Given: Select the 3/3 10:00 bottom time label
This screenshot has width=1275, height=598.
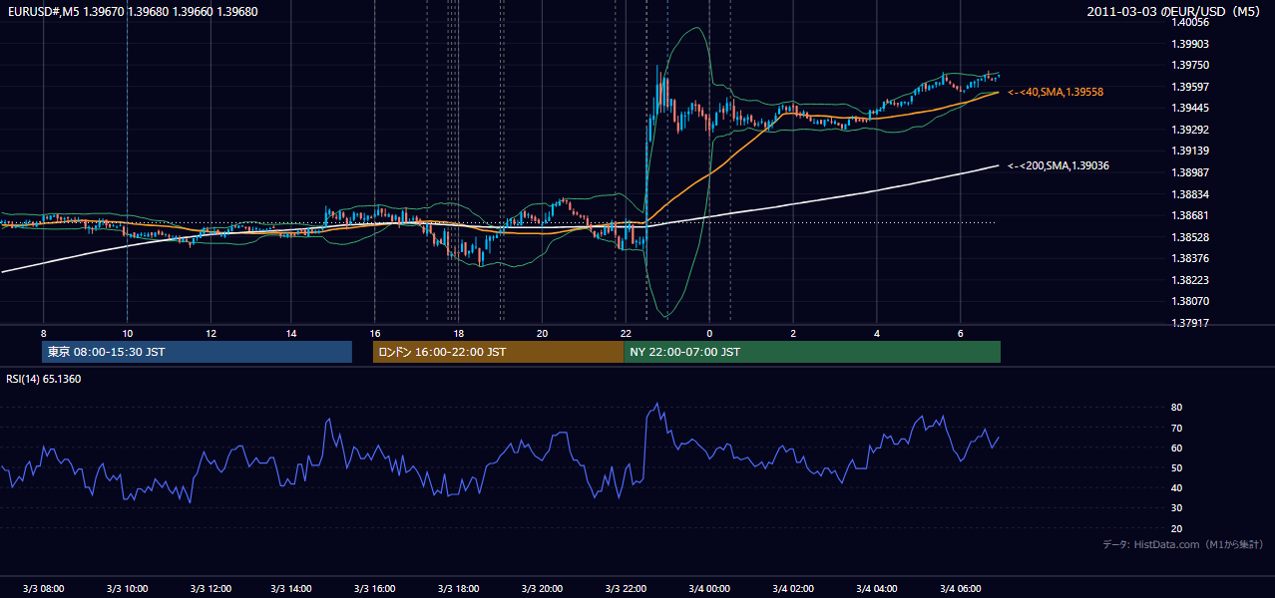Looking at the screenshot, I should [x=127, y=589].
